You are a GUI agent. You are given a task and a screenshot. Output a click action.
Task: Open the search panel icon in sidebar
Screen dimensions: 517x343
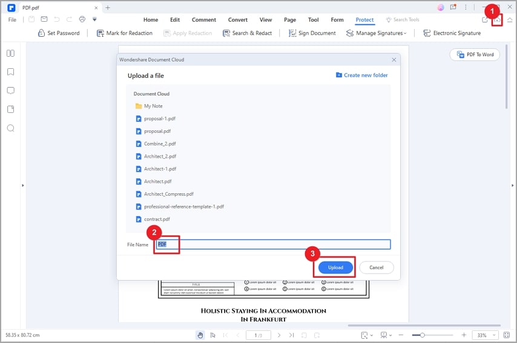(10, 128)
